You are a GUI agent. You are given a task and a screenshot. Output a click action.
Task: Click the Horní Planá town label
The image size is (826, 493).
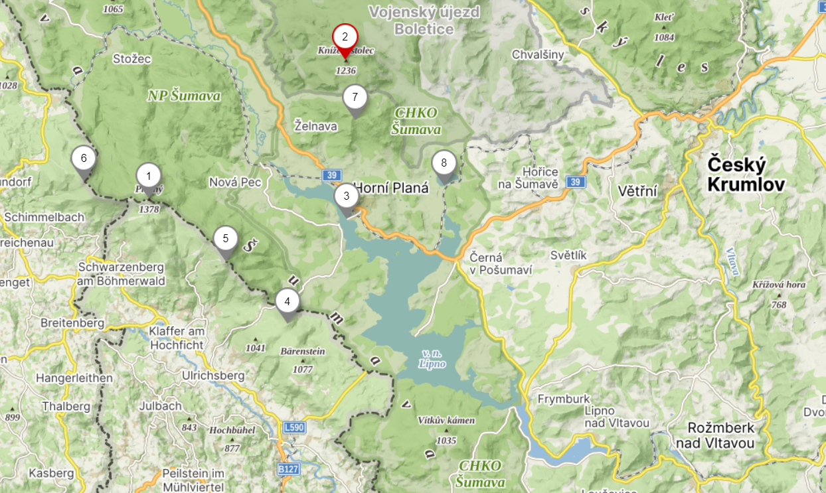coord(391,188)
